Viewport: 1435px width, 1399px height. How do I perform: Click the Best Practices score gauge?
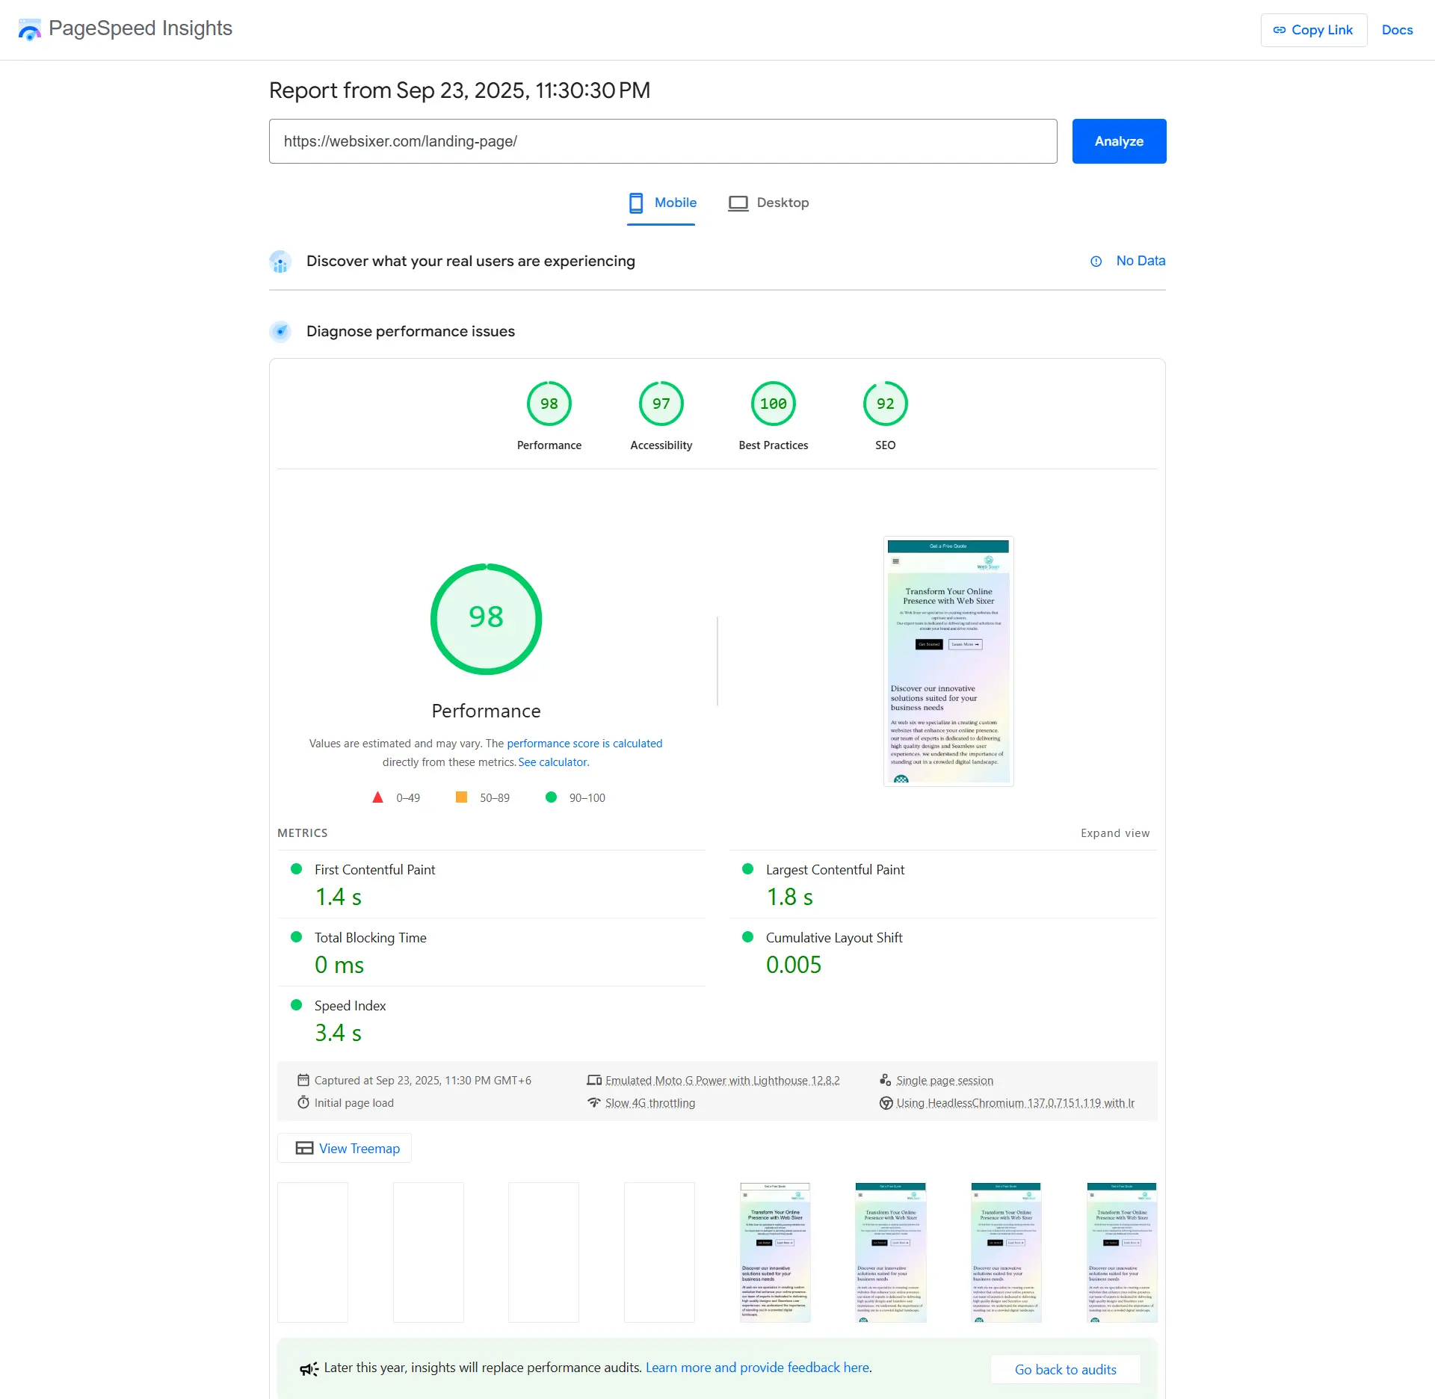click(773, 404)
